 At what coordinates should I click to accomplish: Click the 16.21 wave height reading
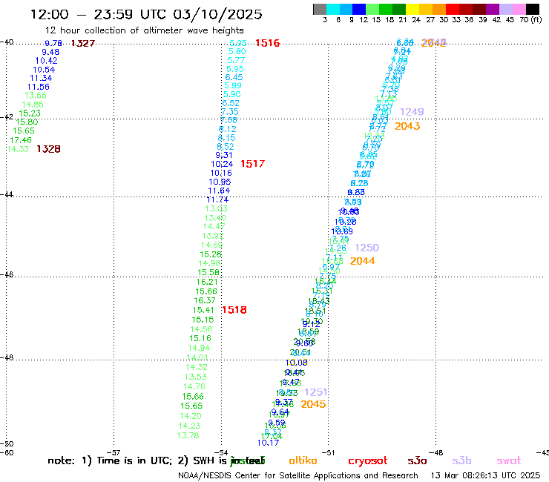[x=207, y=282]
